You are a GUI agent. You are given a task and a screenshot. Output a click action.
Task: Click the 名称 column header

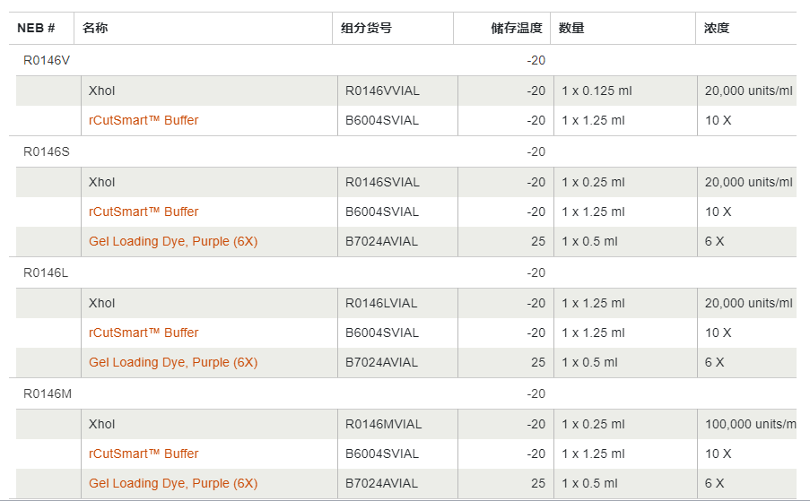95,28
